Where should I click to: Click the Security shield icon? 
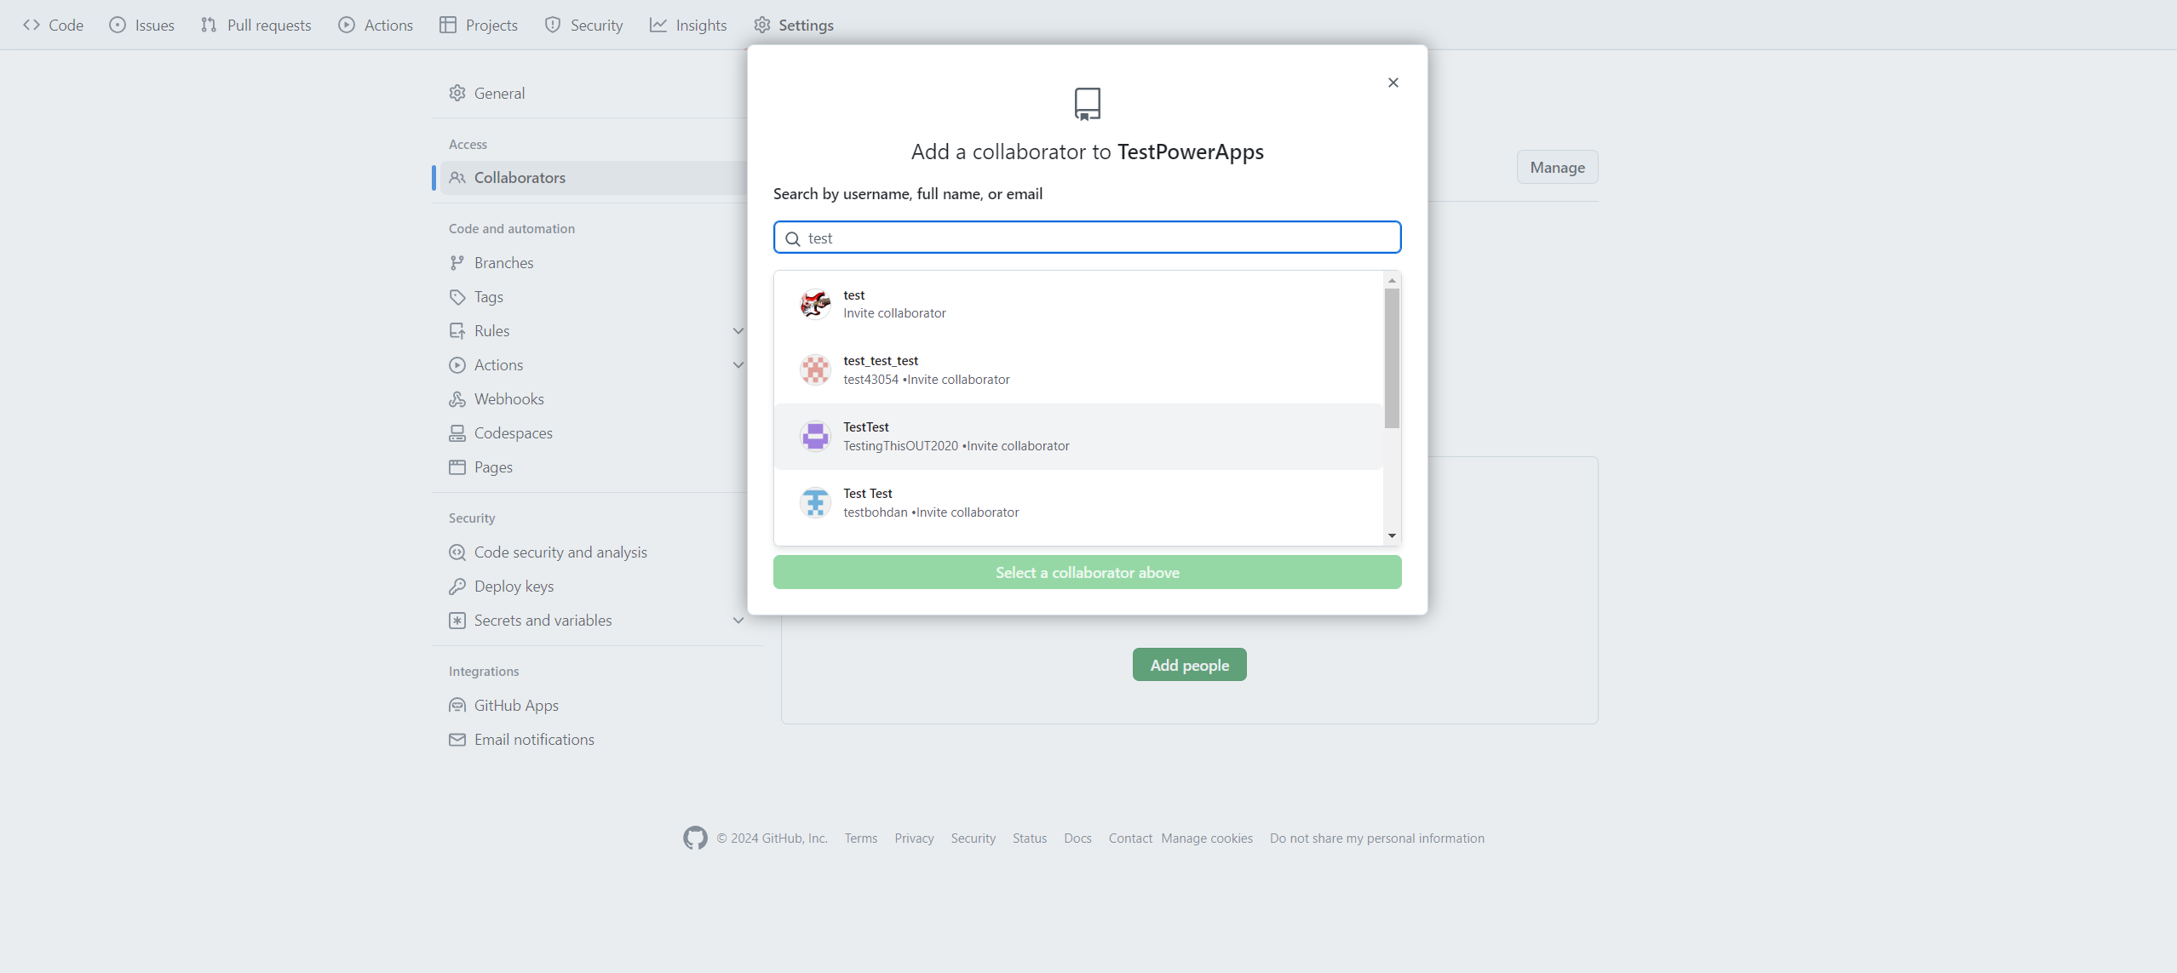click(x=554, y=25)
